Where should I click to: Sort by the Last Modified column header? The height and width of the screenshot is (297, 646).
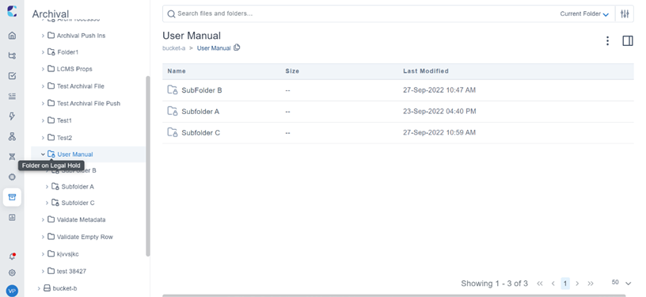[426, 70]
